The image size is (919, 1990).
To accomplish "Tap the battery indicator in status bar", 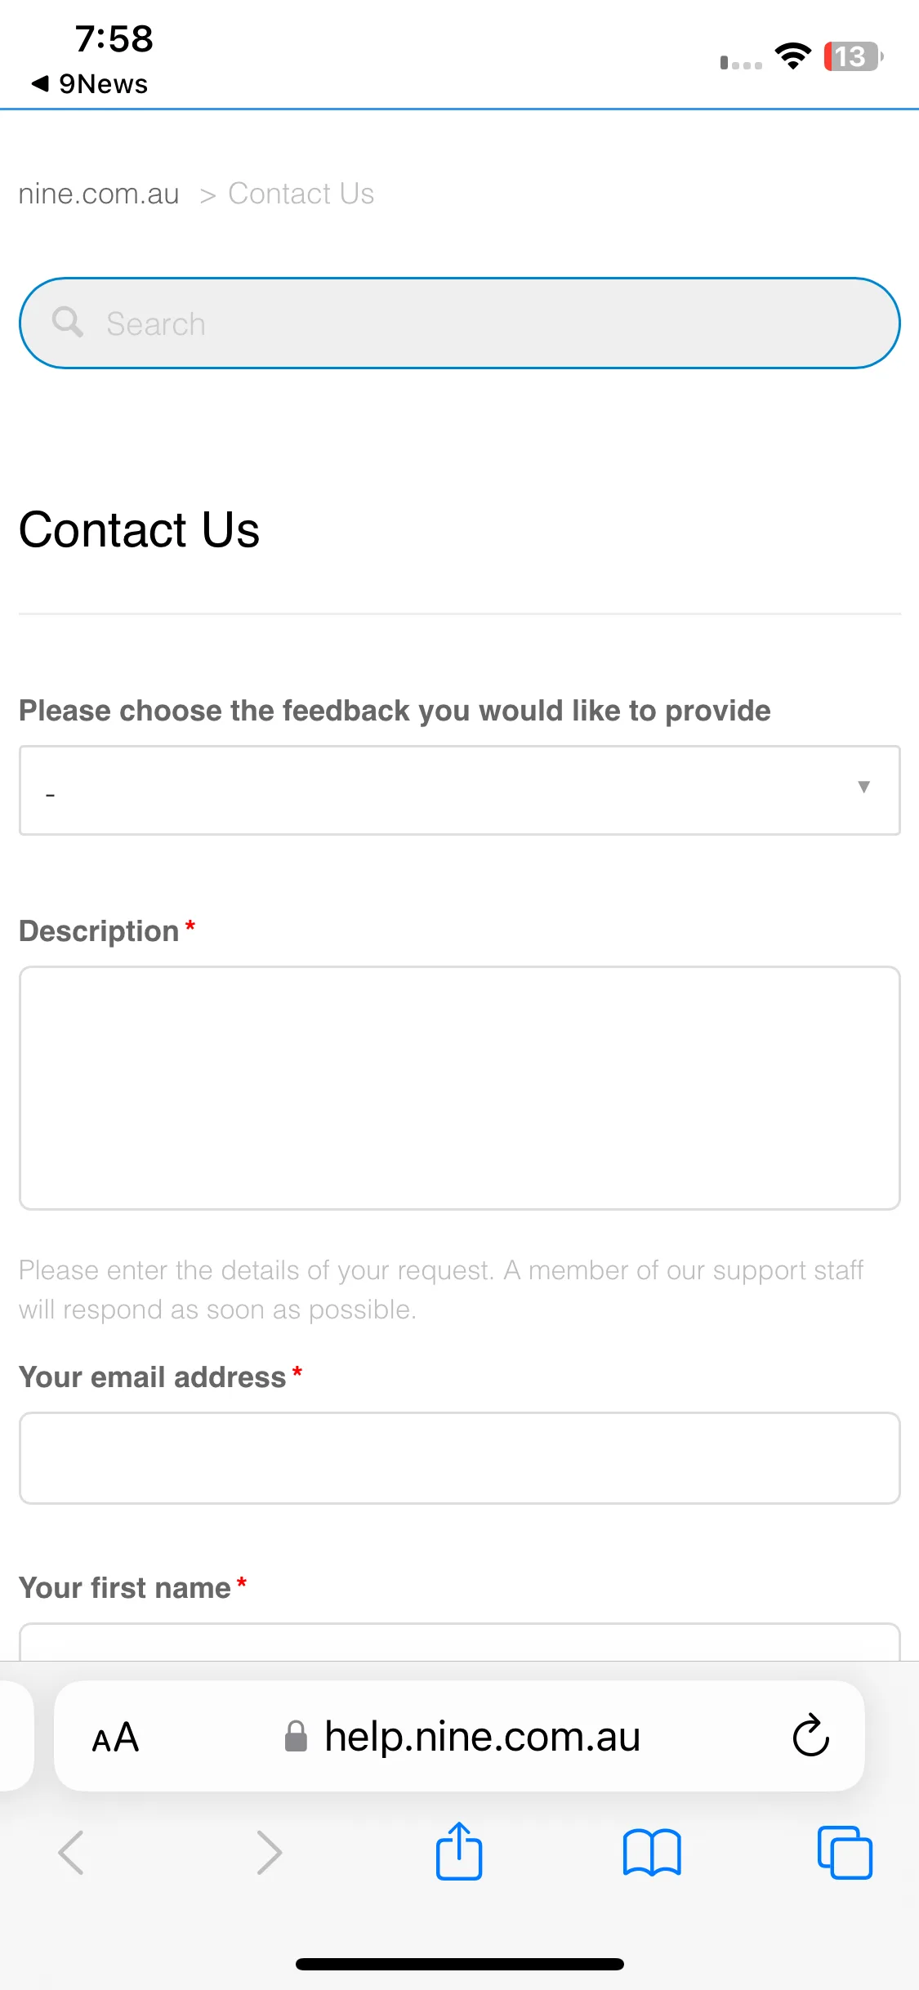I will pos(854,56).
